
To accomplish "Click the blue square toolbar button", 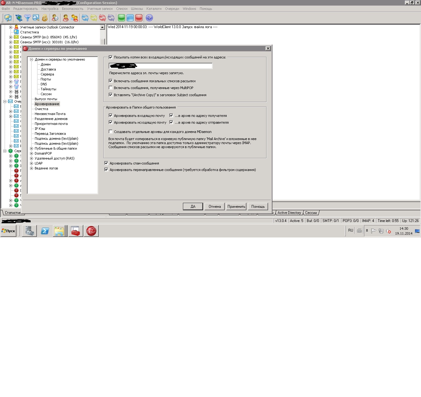I will point(130,18).
